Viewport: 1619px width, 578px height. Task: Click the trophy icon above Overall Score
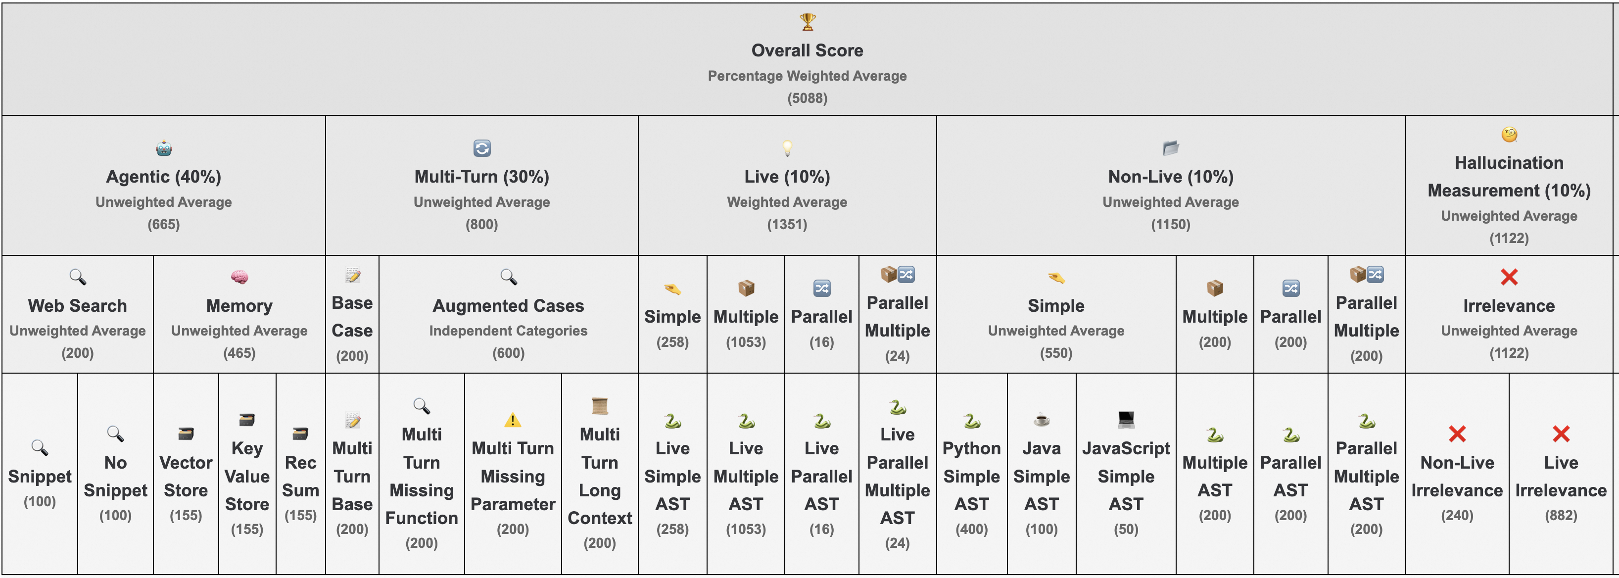[x=808, y=22]
